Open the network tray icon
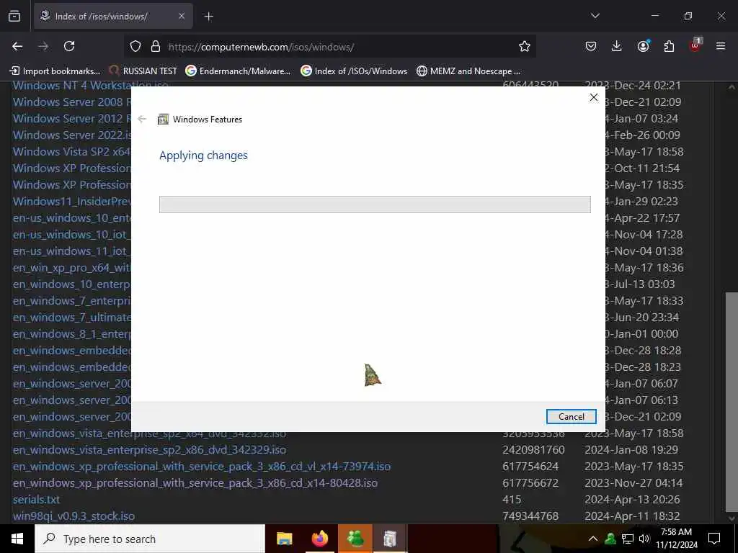The width and height of the screenshot is (738, 553). pyautogui.click(x=628, y=539)
